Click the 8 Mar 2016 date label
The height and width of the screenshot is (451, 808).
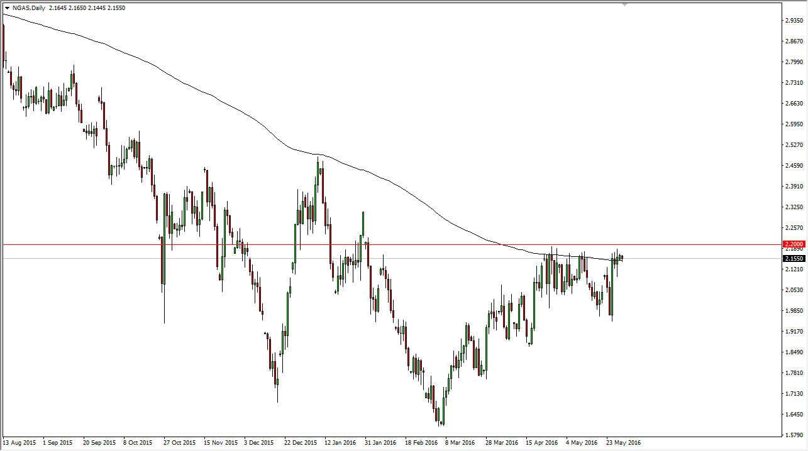pyautogui.click(x=460, y=442)
